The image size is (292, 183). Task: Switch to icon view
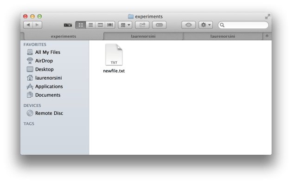tap(81, 25)
